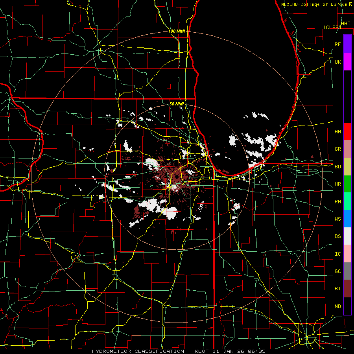This screenshot has height=354, width=354.
Task: Select the GR legend color block
Action: [x=347, y=149]
